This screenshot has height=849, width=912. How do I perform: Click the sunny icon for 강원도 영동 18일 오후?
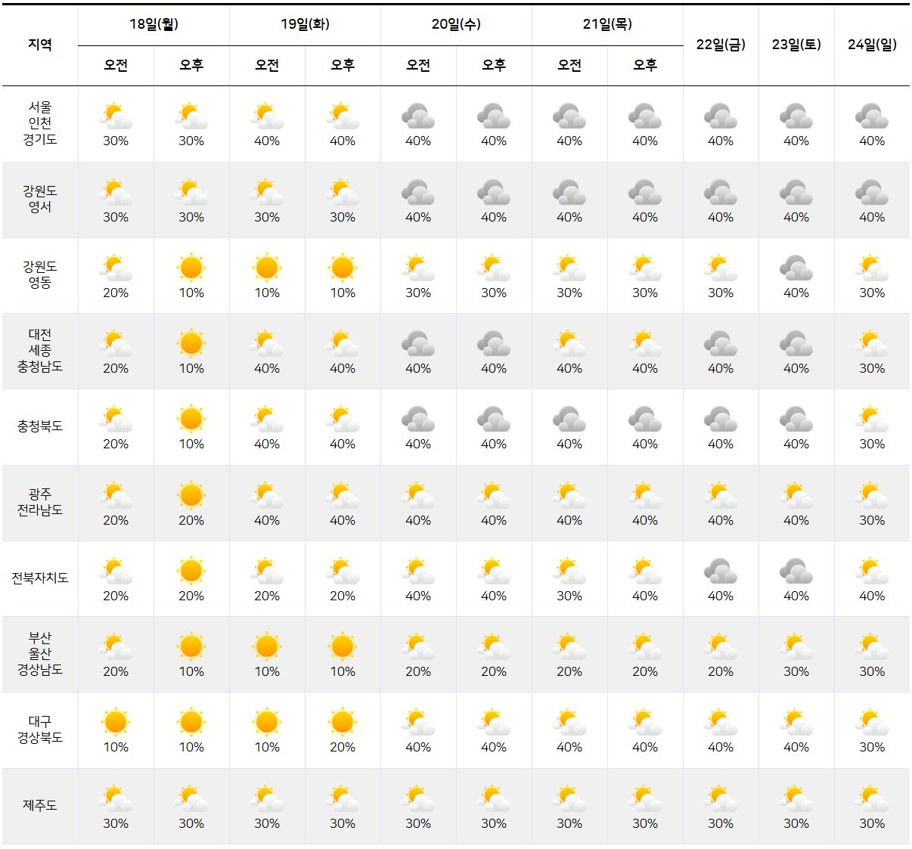point(191,268)
